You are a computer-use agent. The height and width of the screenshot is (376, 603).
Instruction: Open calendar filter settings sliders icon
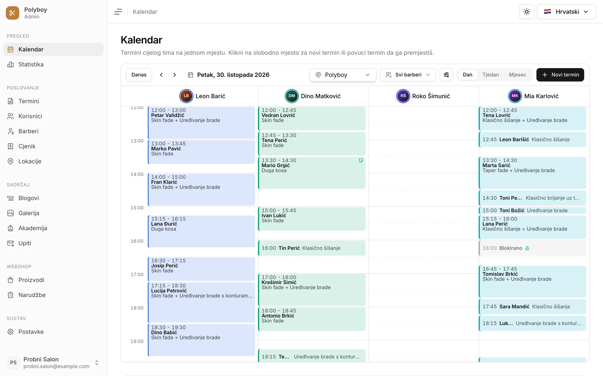click(x=446, y=75)
